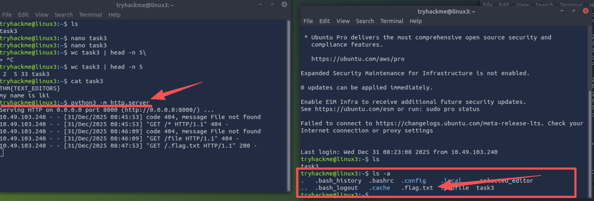Open Edit menu in left terminal window

[x=23, y=14]
